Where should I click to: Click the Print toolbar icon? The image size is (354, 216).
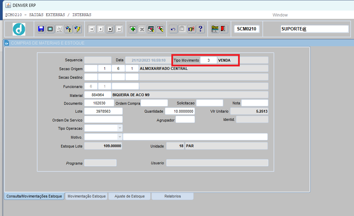point(59,29)
